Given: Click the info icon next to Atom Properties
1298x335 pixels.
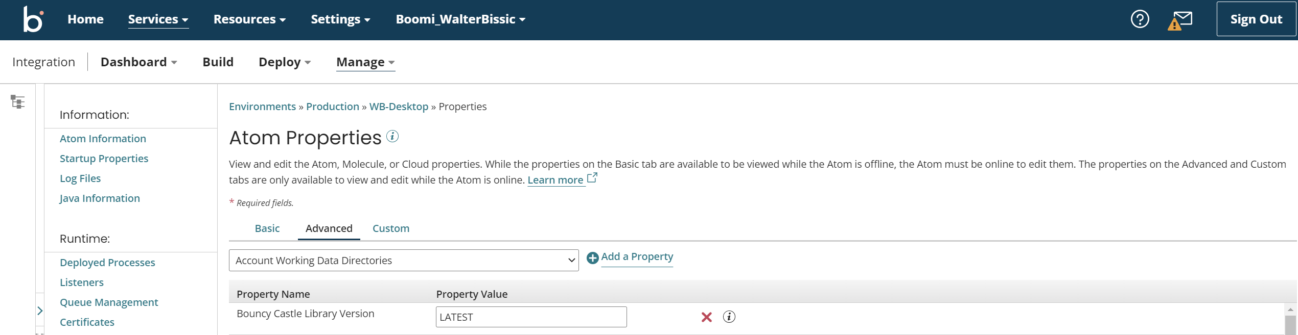Looking at the screenshot, I should 391,137.
